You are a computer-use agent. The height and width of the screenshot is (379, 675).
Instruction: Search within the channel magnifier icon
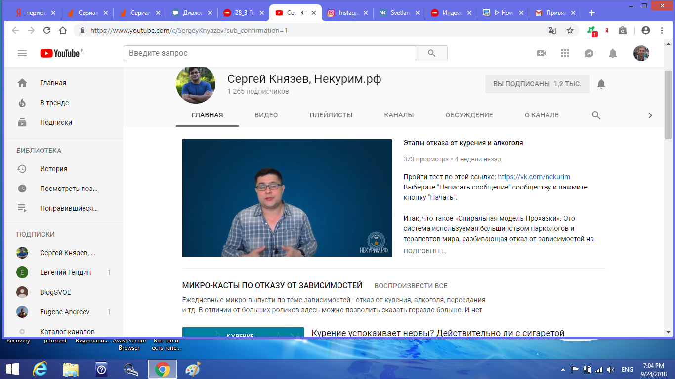[596, 115]
